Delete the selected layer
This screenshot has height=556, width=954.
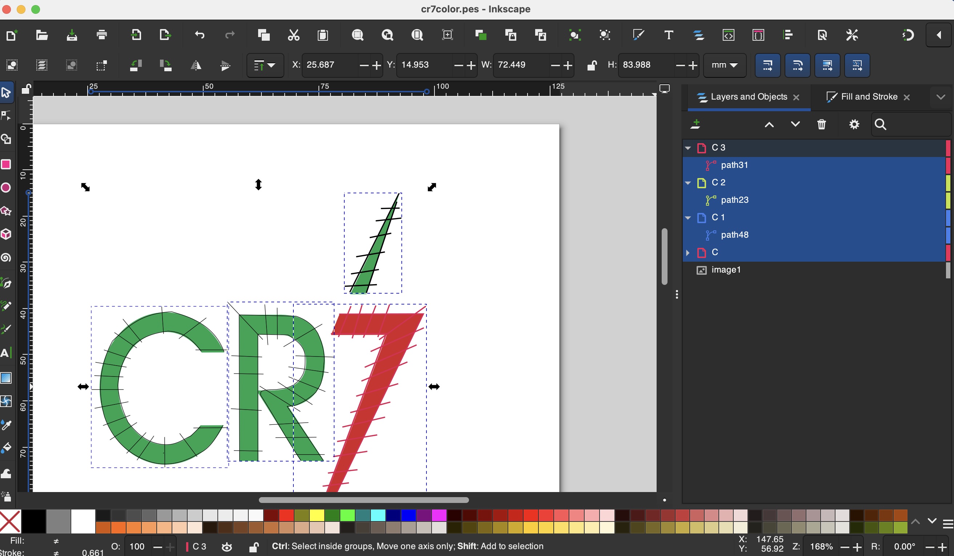[822, 125]
